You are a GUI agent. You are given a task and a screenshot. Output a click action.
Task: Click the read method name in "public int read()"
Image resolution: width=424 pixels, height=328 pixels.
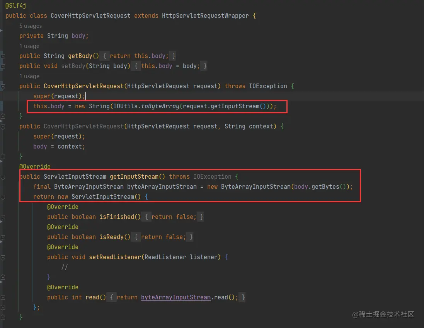(92, 297)
